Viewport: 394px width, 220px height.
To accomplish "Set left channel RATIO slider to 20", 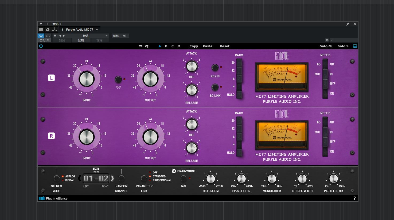I will coord(239,63).
